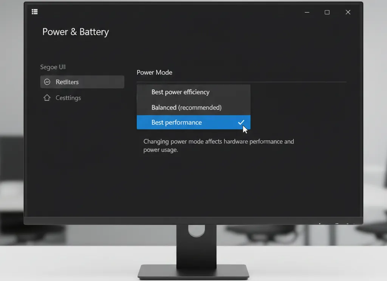Viewport: 387px width, 281px height.
Task: Click the power mode description text
Action: (x=218, y=146)
